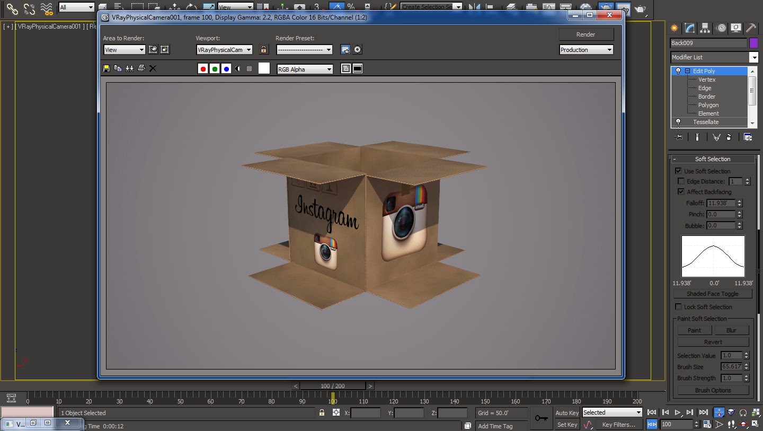
Task: Open the Utilities hammer tab
Action: [751, 28]
